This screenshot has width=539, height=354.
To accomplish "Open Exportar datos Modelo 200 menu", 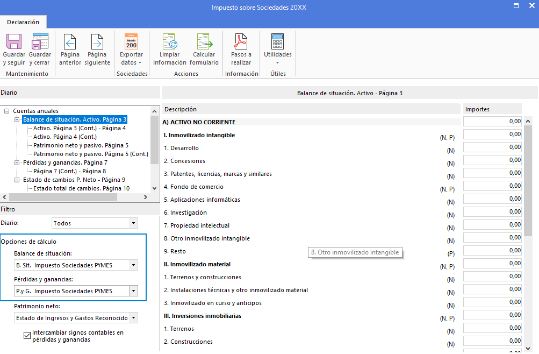I will tap(131, 41).
